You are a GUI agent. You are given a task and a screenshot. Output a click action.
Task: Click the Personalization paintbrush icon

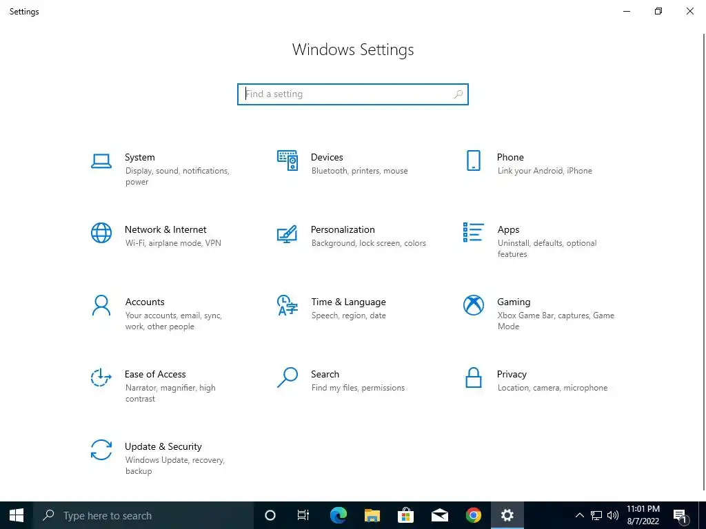(287, 234)
